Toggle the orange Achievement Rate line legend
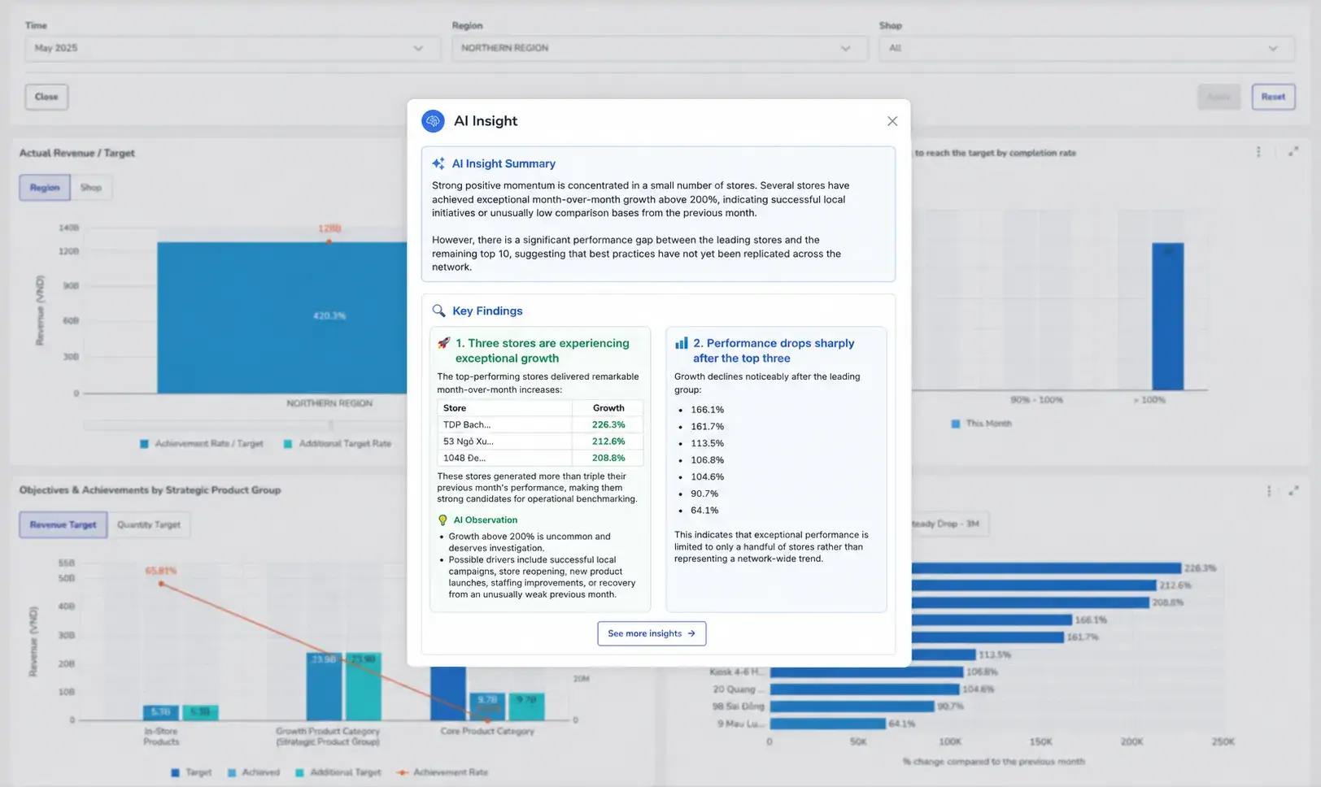 click(x=443, y=772)
